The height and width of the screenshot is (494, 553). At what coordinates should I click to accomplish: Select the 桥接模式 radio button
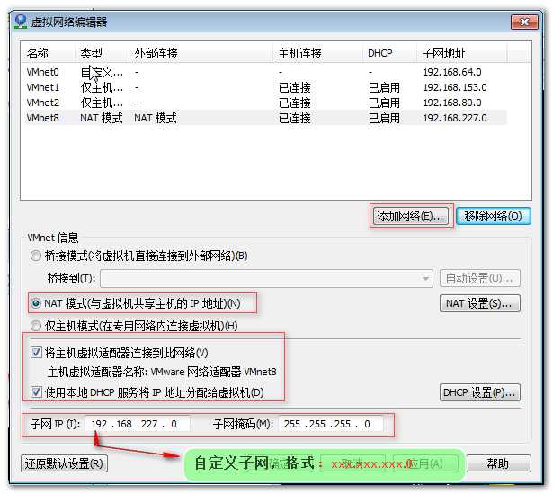pyautogui.click(x=36, y=256)
